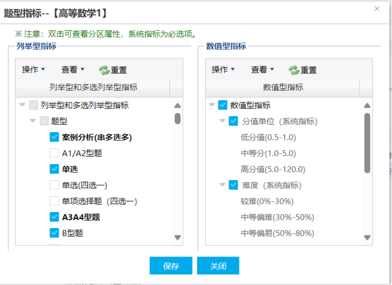Enable the 单选(四选一) checkbox
392x285 pixels.
tap(54, 185)
